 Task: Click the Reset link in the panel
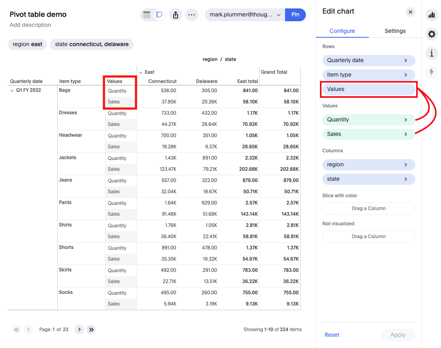(x=332, y=335)
